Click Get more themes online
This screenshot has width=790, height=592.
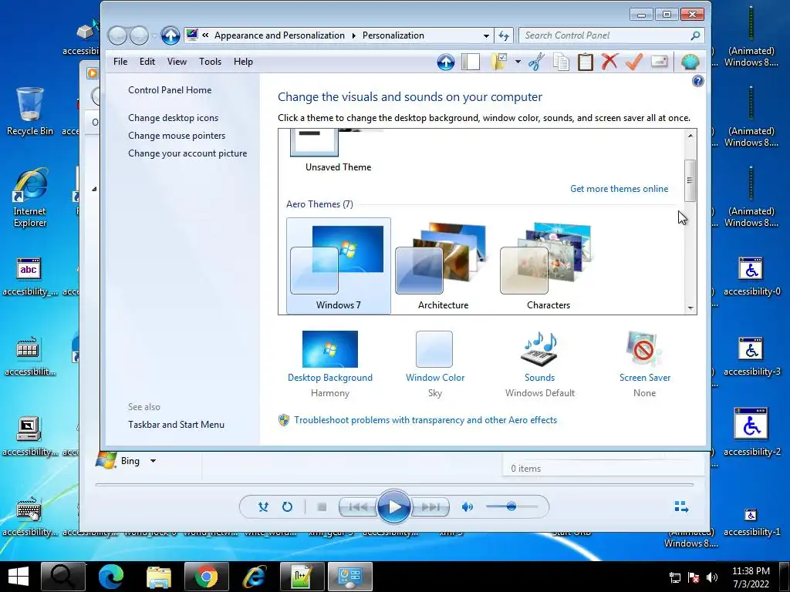coord(620,189)
